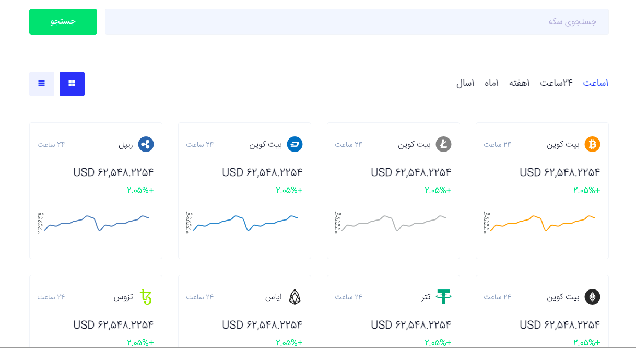Focus the جستجوی سکه search field

pyautogui.click(x=357, y=22)
